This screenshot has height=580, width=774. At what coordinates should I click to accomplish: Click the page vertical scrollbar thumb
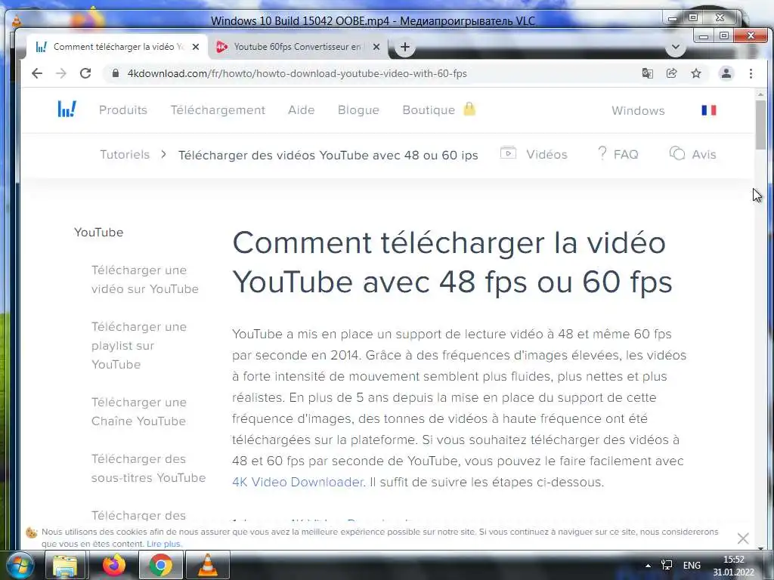pyautogui.click(x=760, y=125)
